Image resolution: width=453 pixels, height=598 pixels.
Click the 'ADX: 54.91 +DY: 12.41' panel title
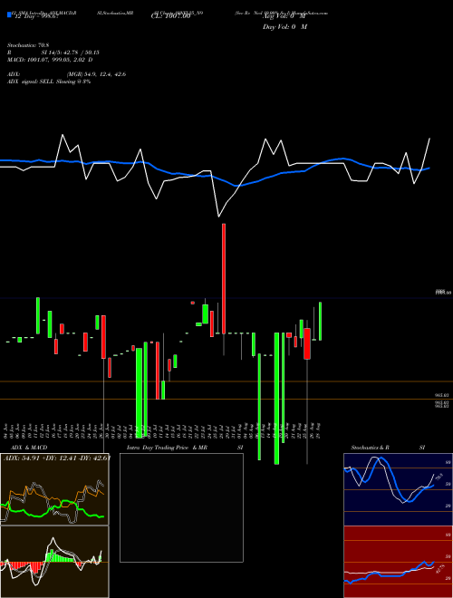click(57, 458)
